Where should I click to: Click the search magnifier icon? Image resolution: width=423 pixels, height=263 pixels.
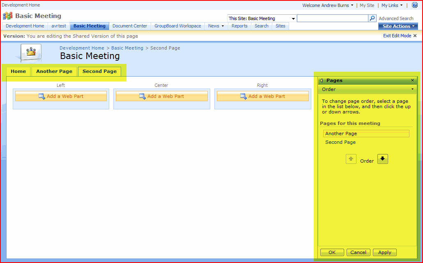coord(372,18)
